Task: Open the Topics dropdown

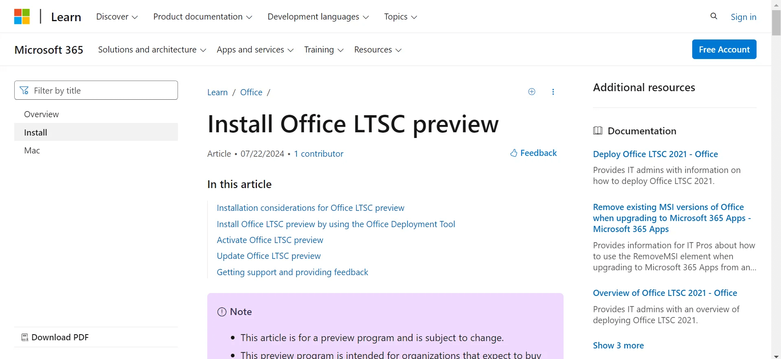Action: 400,17
